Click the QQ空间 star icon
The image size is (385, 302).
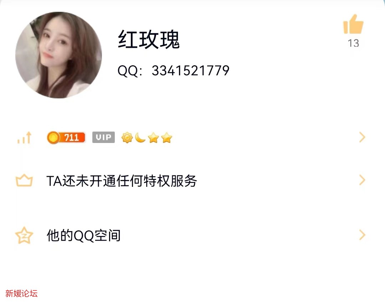tap(24, 235)
